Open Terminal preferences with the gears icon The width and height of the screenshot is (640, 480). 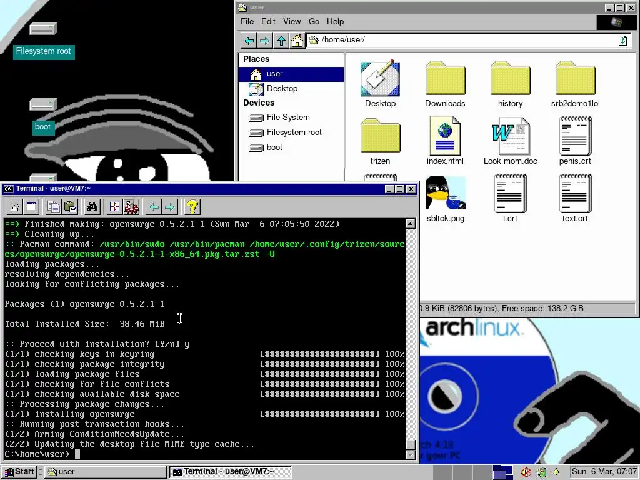[x=131, y=207]
